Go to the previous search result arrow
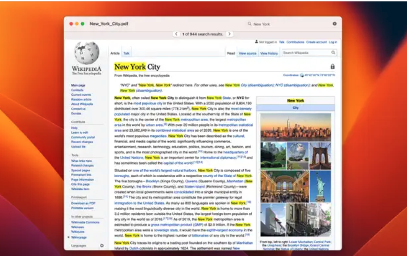The width and height of the screenshot is (407, 256). pos(176,34)
